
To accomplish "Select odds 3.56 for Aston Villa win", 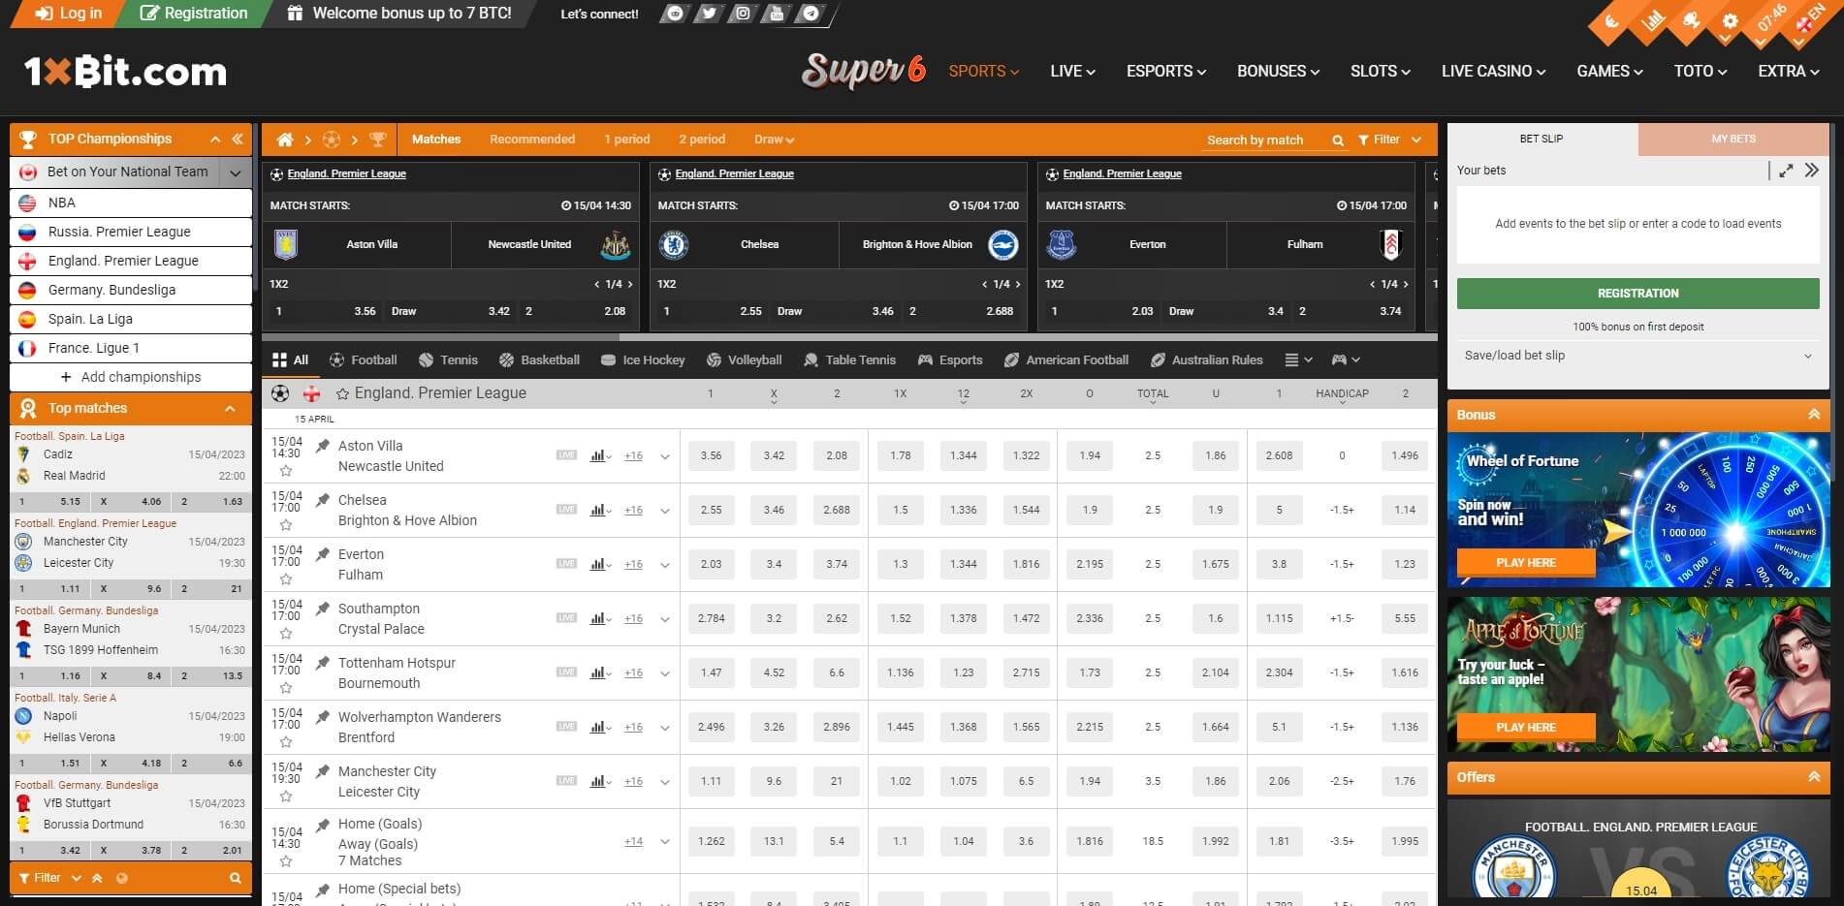I will (x=712, y=455).
